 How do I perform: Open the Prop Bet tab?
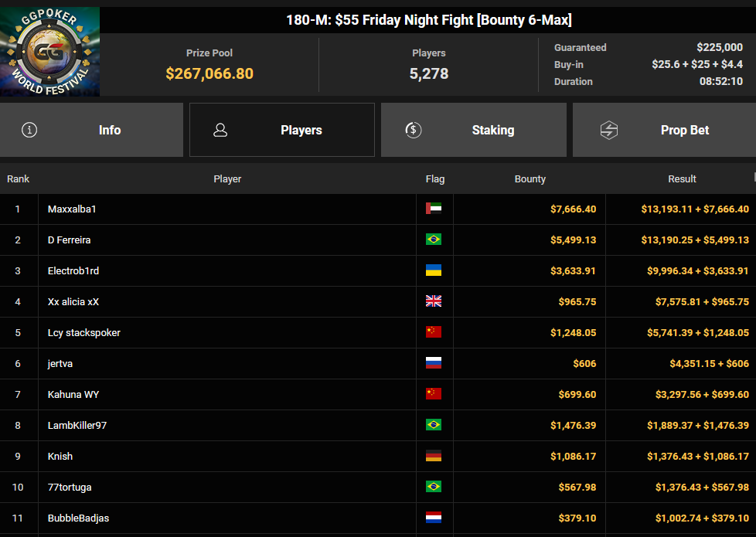point(664,130)
